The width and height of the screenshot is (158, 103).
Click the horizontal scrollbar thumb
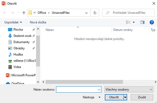point(84,82)
